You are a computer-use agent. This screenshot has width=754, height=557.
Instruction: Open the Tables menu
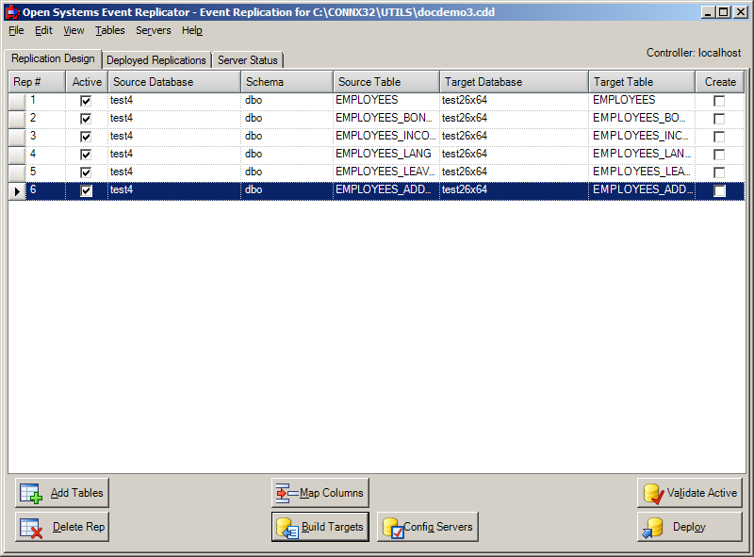110,30
